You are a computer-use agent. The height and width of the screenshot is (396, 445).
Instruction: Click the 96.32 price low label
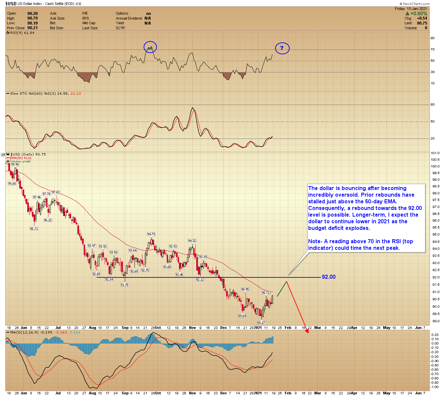48,220
